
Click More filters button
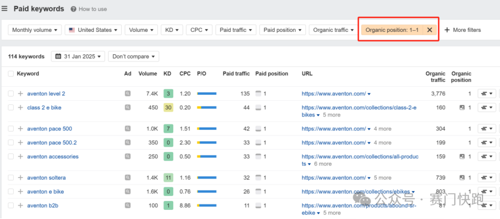(463, 30)
